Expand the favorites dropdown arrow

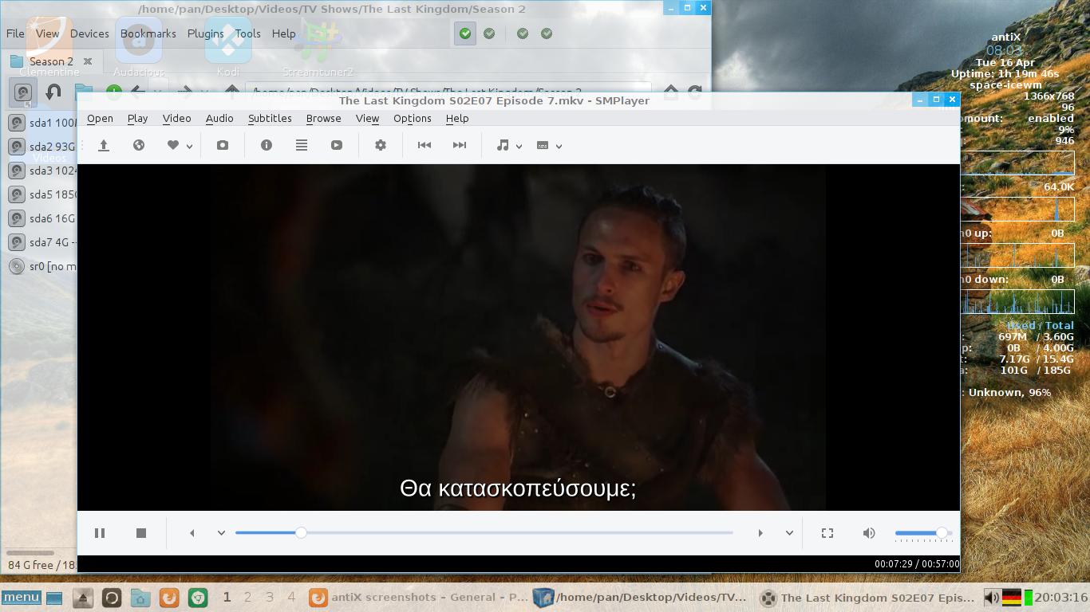click(189, 146)
